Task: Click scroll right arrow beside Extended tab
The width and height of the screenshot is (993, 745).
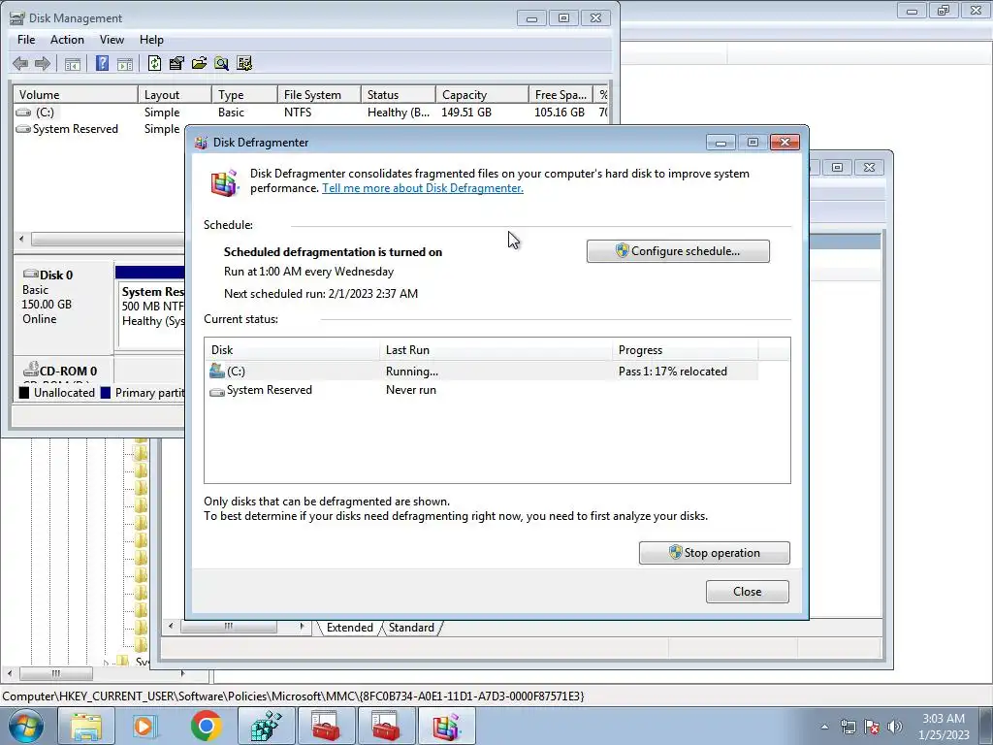Action: click(302, 627)
